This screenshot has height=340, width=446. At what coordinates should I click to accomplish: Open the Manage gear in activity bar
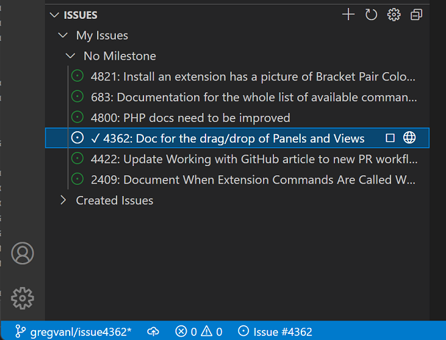tap(22, 298)
